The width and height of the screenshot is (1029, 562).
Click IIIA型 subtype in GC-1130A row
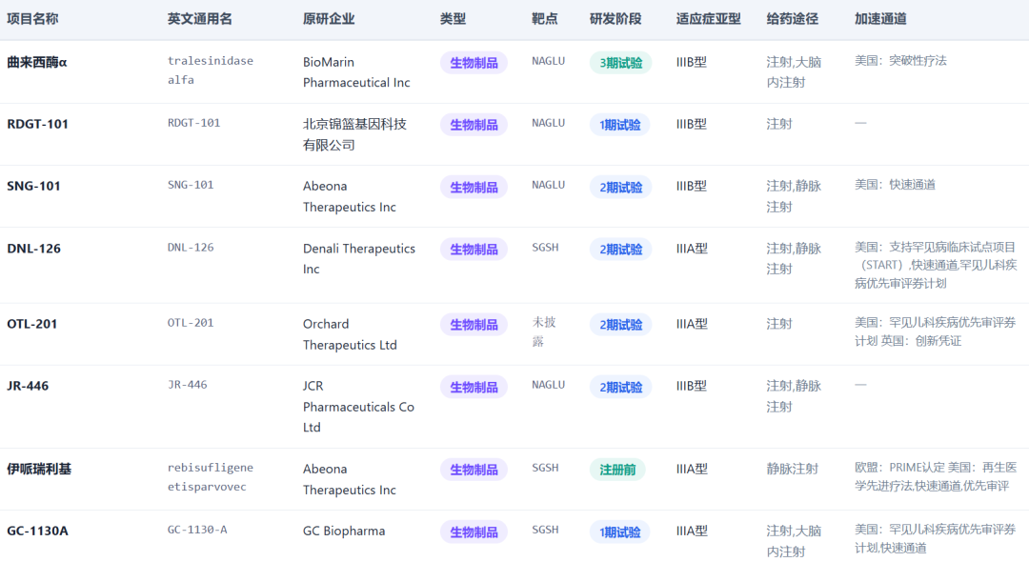[692, 532]
